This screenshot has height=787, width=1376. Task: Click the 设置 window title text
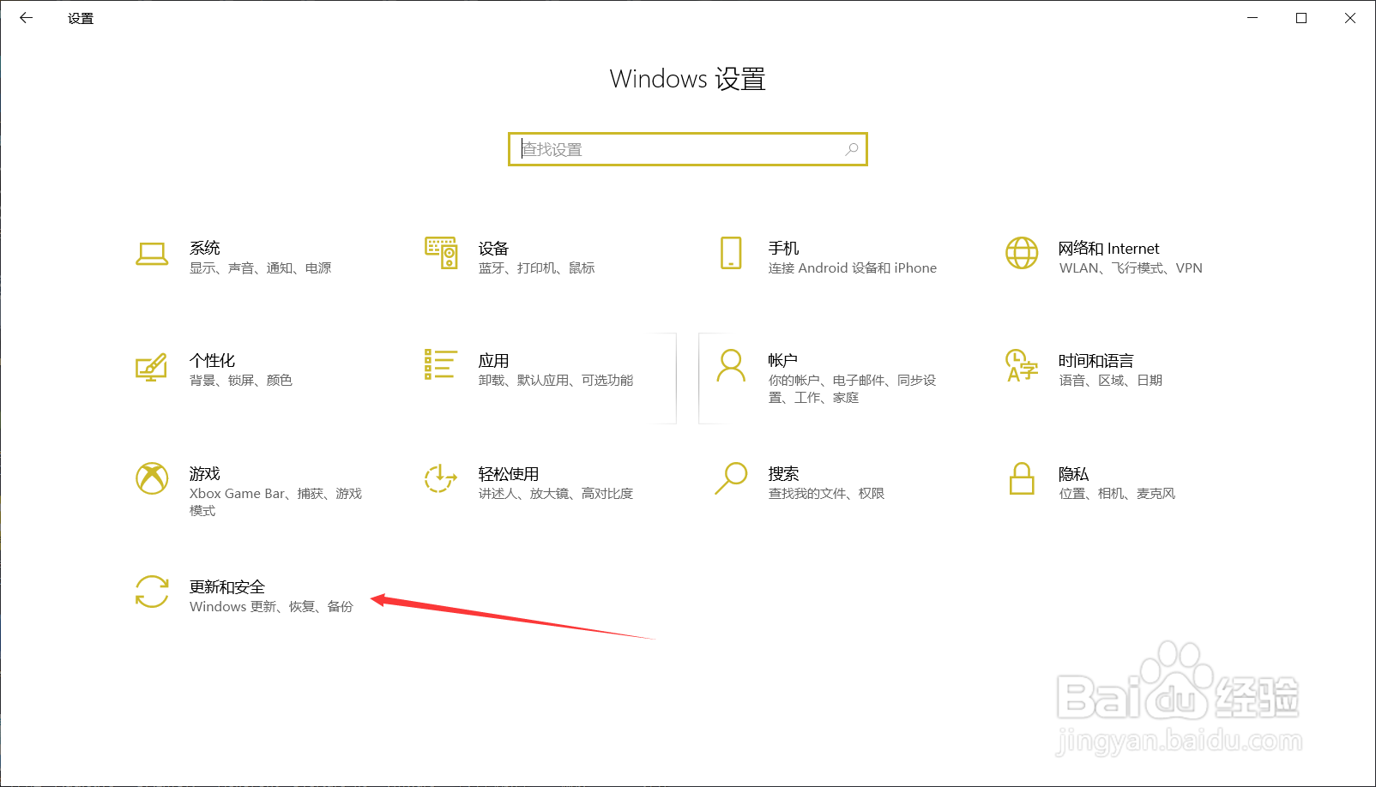pyautogui.click(x=81, y=18)
